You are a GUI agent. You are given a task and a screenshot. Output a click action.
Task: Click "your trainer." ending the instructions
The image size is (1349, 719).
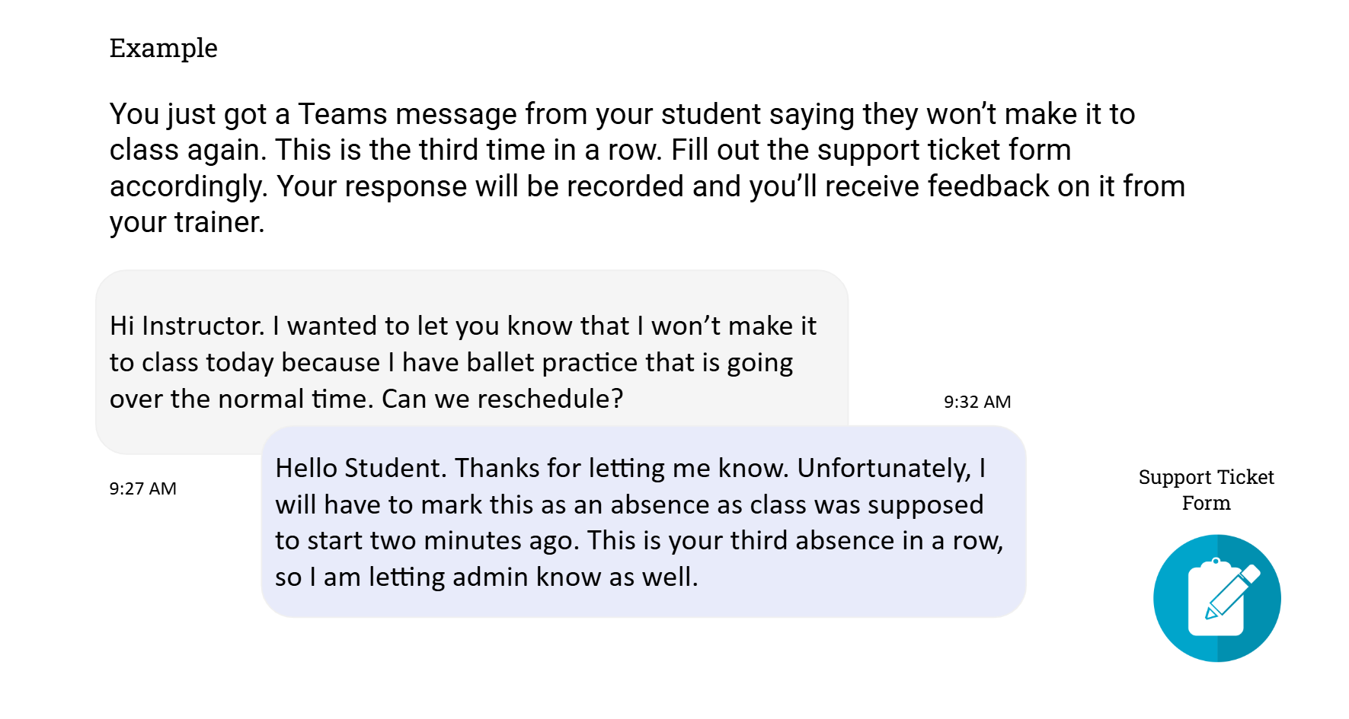tap(187, 222)
